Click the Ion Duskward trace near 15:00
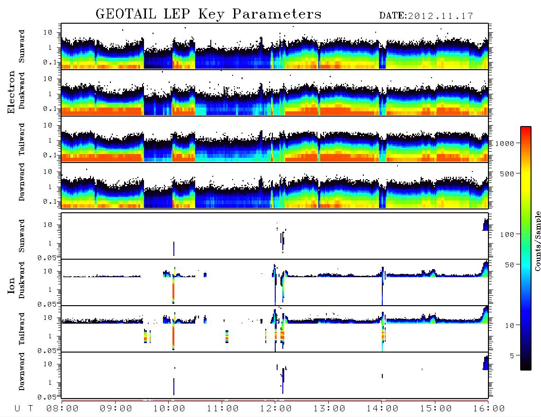541x417 pixels. point(433,274)
